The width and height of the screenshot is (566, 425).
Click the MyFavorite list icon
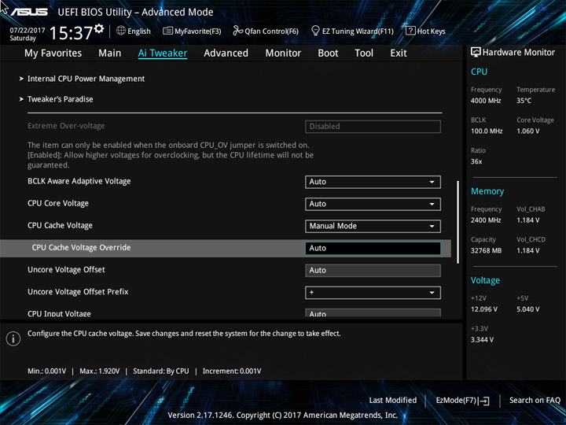167,31
